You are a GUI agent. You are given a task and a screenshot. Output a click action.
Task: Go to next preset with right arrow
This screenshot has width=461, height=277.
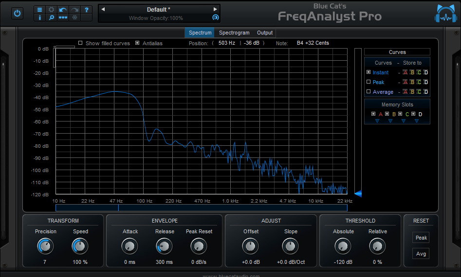[x=215, y=9]
